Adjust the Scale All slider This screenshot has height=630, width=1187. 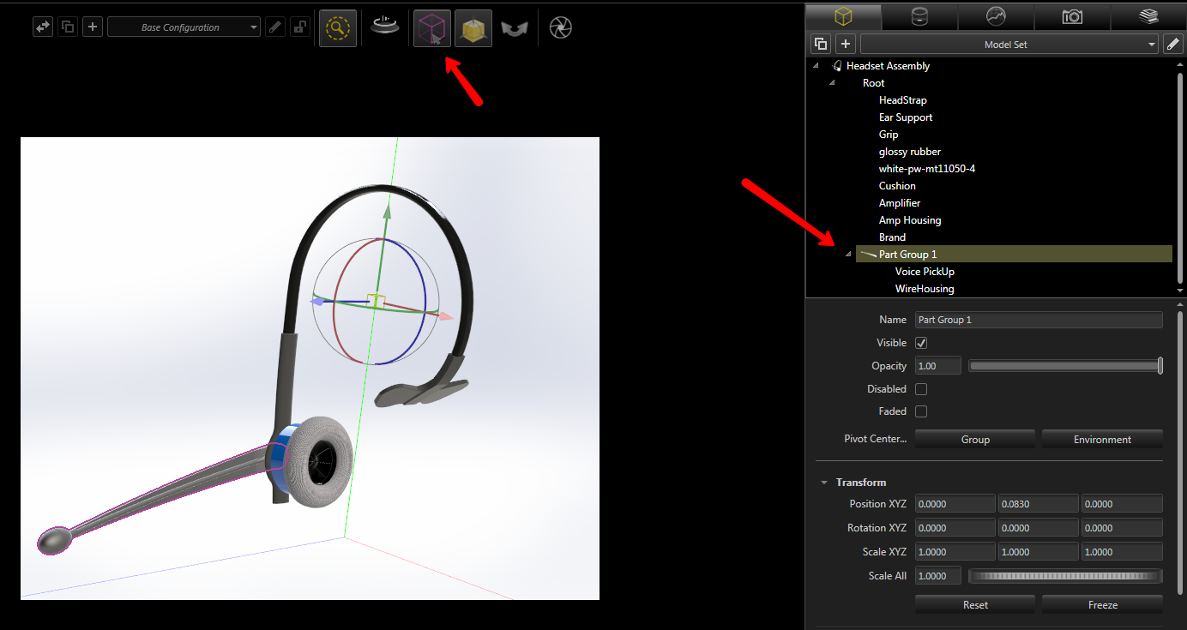[x=1065, y=576]
